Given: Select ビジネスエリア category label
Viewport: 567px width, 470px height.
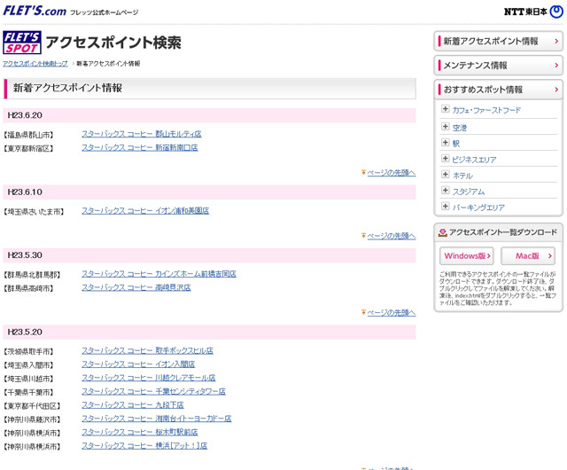Looking at the screenshot, I should pyautogui.click(x=475, y=160).
